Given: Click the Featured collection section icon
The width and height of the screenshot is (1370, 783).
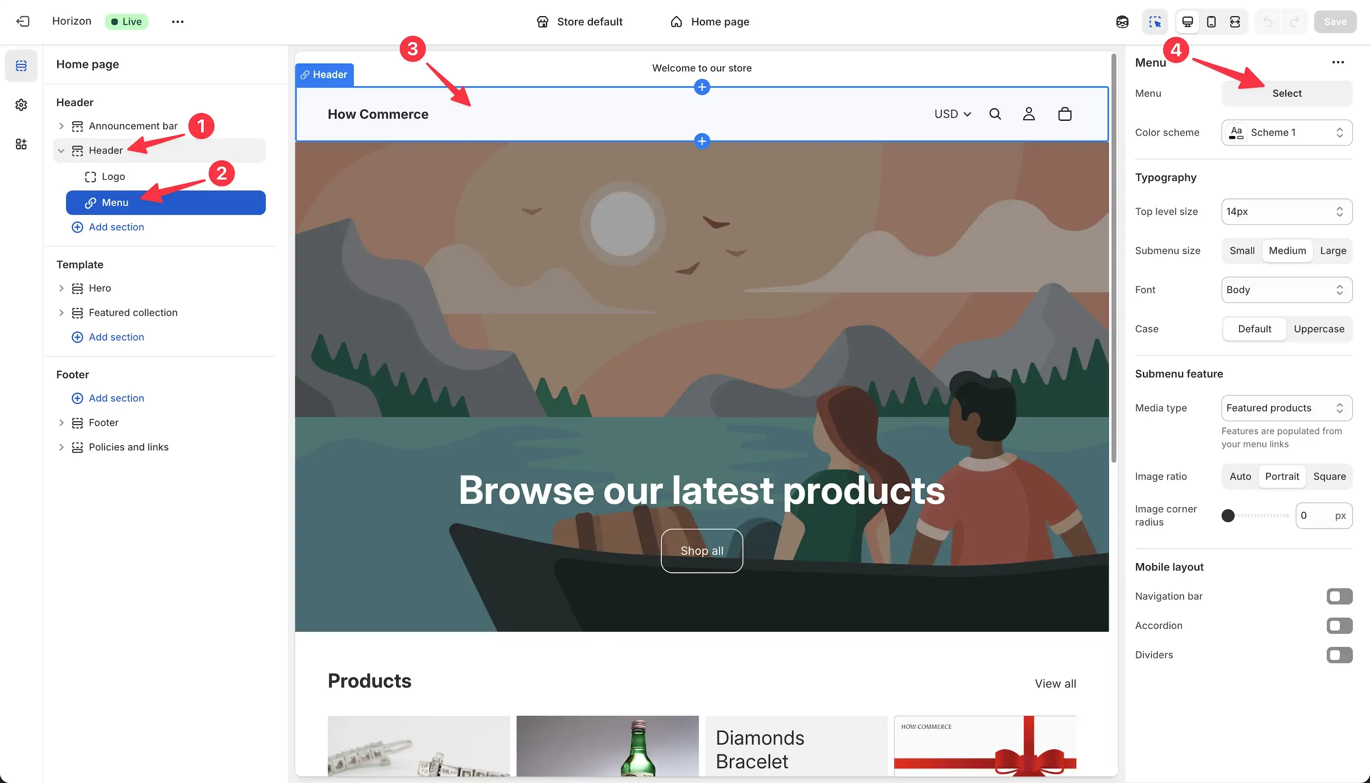Looking at the screenshot, I should [78, 313].
